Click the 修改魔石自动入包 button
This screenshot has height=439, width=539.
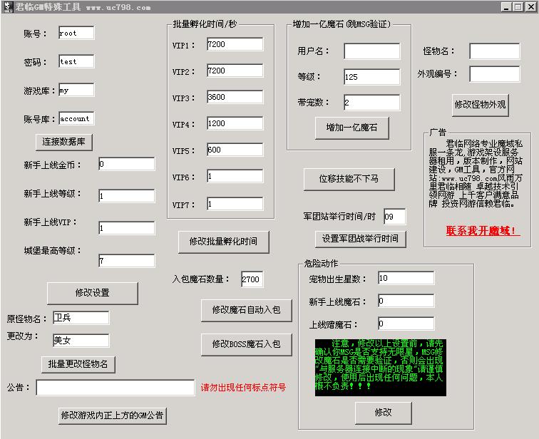pyautogui.click(x=246, y=310)
